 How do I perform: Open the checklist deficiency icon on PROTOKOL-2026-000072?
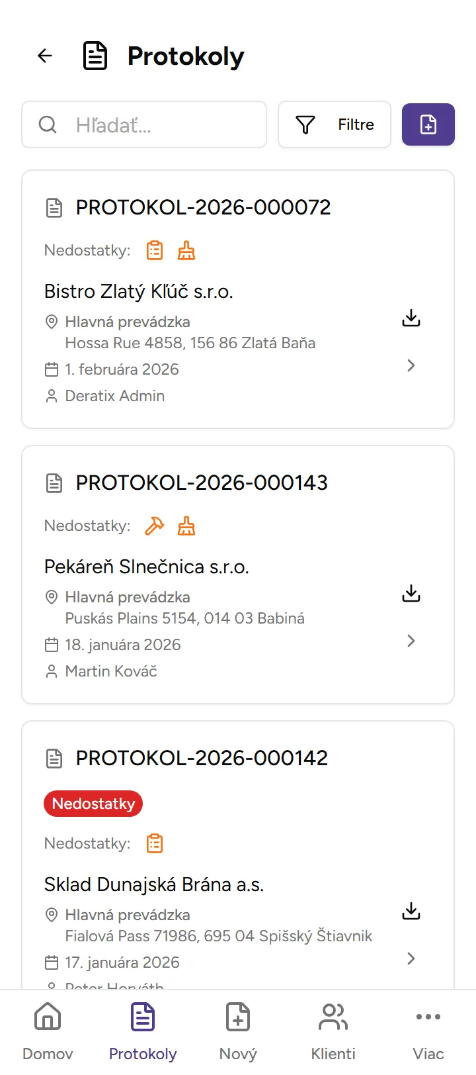pos(154,250)
